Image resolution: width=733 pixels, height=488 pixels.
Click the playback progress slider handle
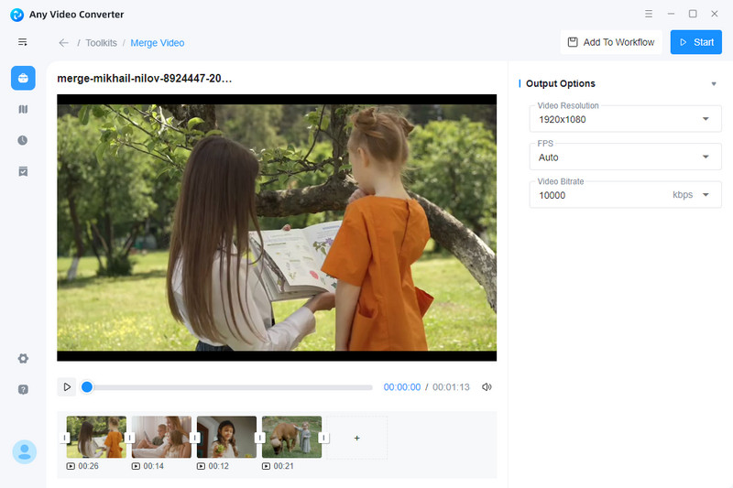(87, 387)
